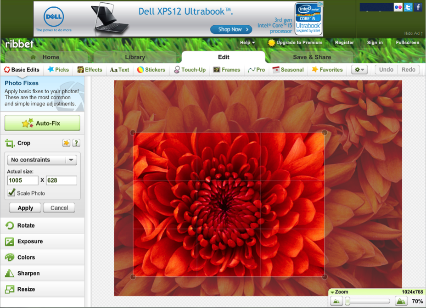The height and width of the screenshot is (308, 426).
Task: Open the settings gear dropdown
Action: [359, 70]
